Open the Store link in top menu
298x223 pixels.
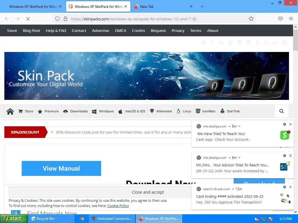pos(12,30)
